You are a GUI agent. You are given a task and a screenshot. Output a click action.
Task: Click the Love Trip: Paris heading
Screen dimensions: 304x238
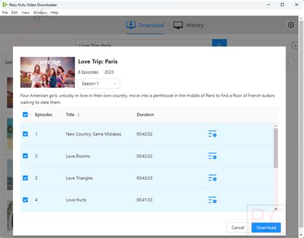97,62
